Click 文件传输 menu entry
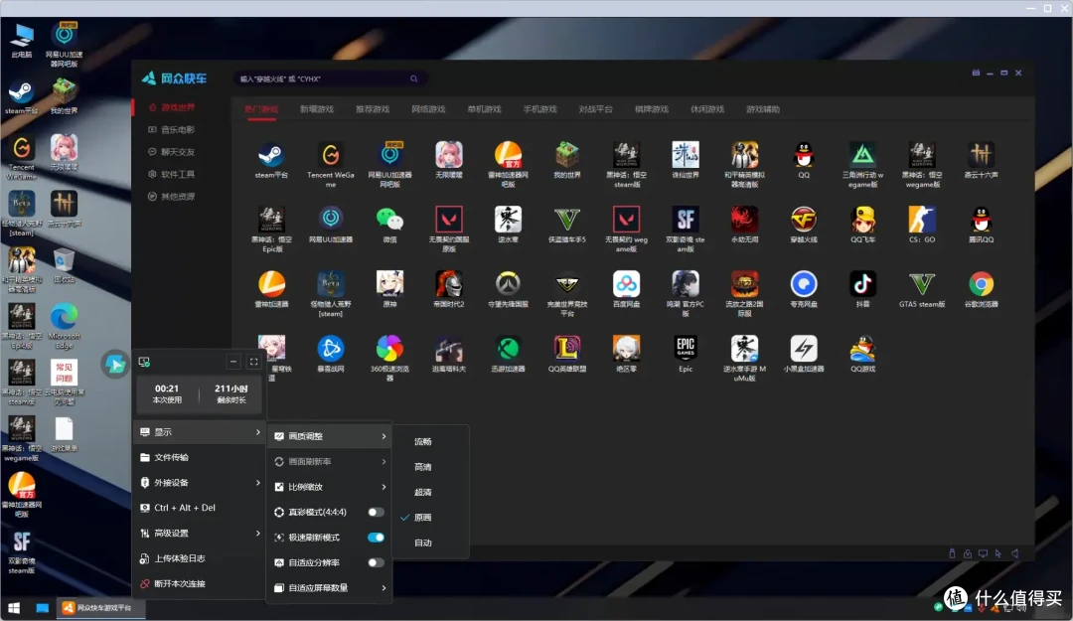Screen dimensions: 1073x621 point(200,457)
